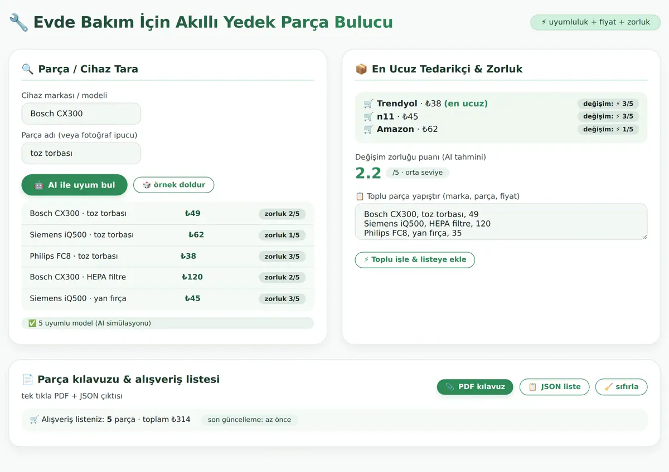Select the Siemens iQ500 · toz torbası row

coord(168,235)
